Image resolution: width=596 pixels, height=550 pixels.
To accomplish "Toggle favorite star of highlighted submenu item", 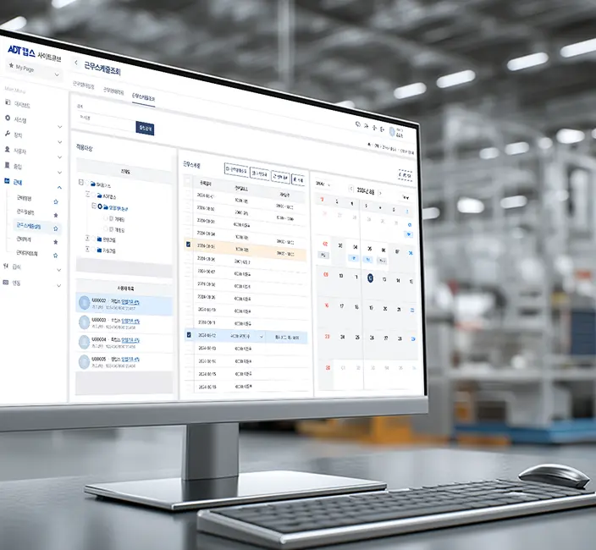I will [56, 228].
